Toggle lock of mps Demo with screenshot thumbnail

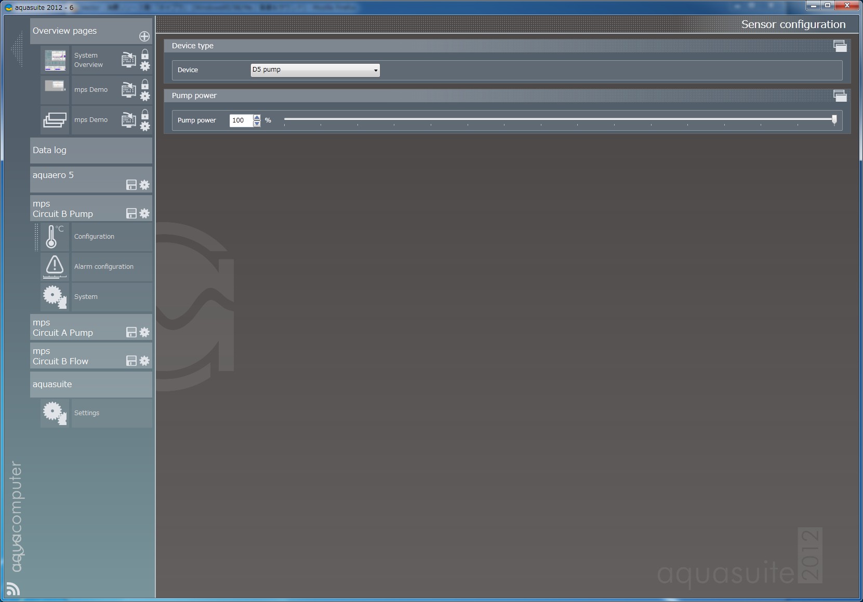click(145, 85)
